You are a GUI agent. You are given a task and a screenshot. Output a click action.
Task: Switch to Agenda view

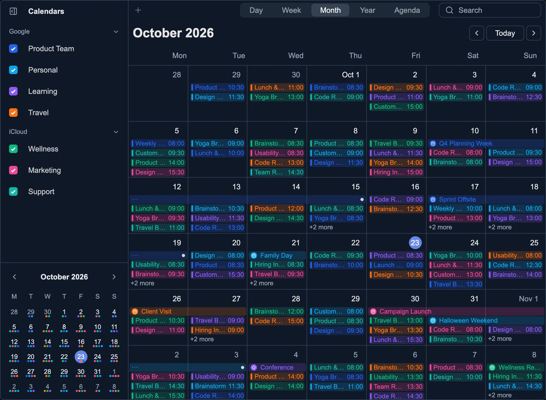pos(407,10)
